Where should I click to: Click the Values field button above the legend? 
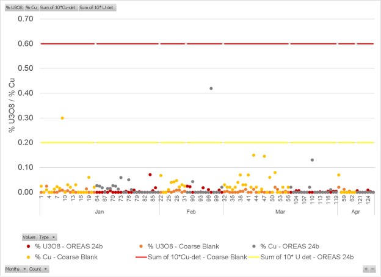(x=29, y=237)
